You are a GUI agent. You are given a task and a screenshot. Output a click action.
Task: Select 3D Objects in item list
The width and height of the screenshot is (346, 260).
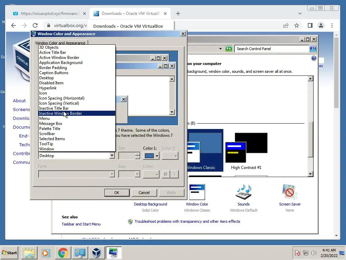click(x=77, y=47)
